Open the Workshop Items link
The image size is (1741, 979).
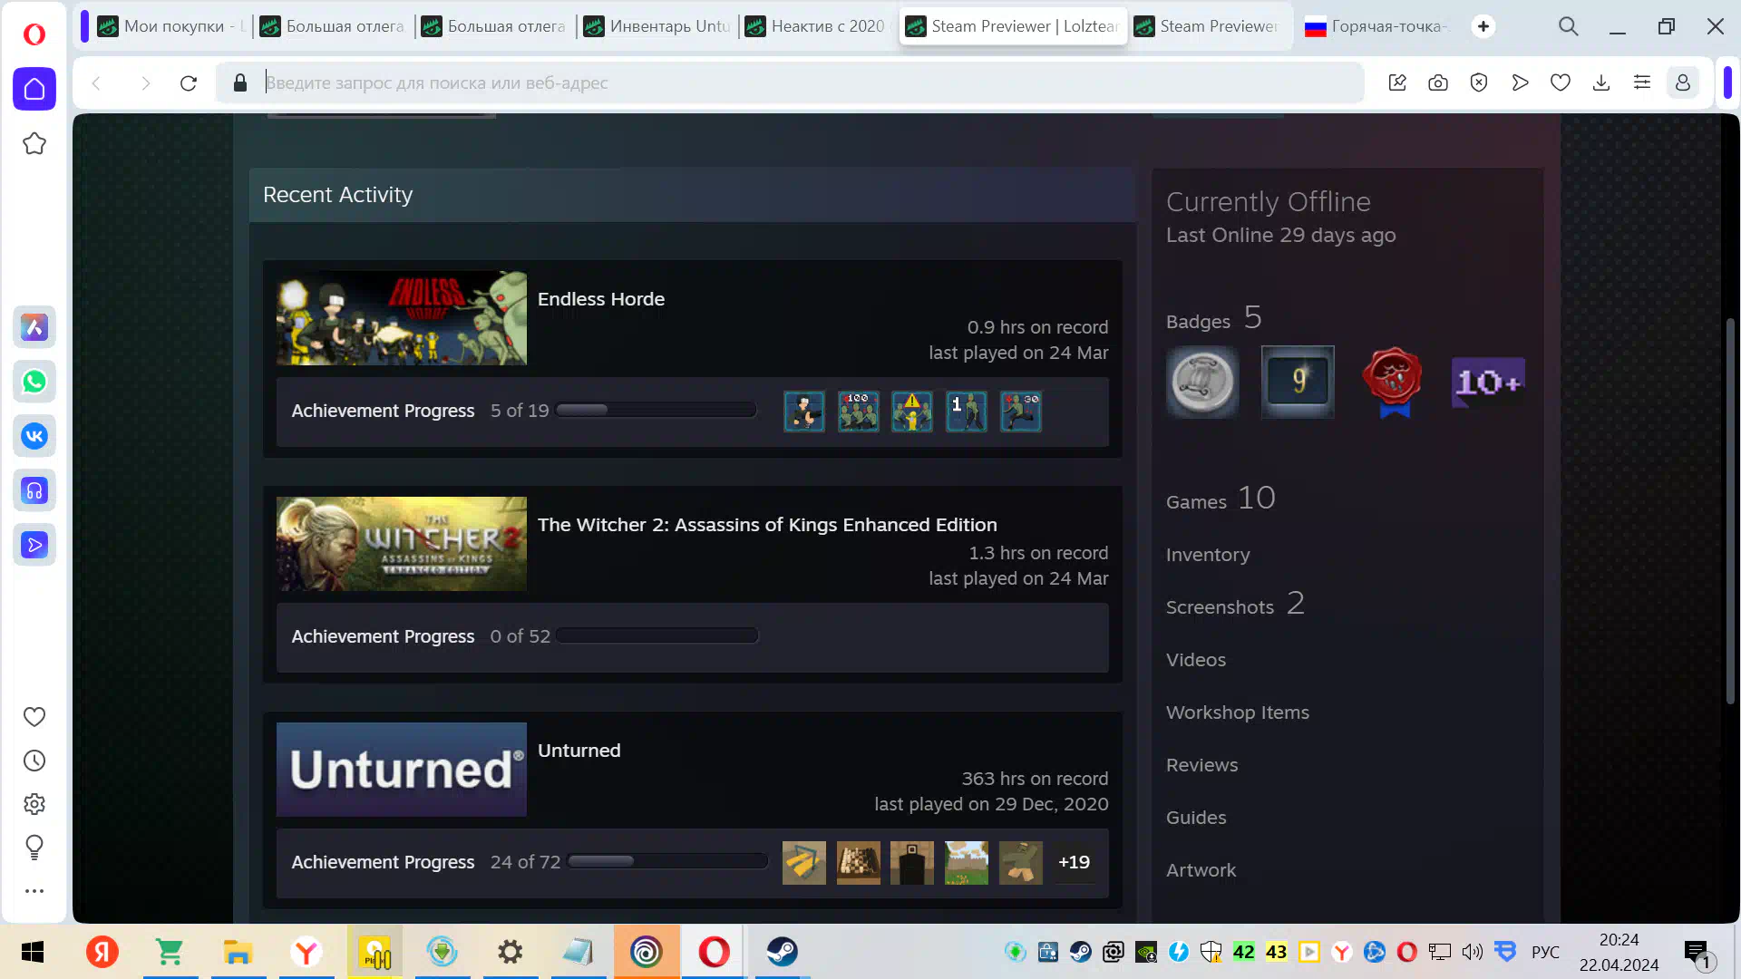coord(1238,712)
